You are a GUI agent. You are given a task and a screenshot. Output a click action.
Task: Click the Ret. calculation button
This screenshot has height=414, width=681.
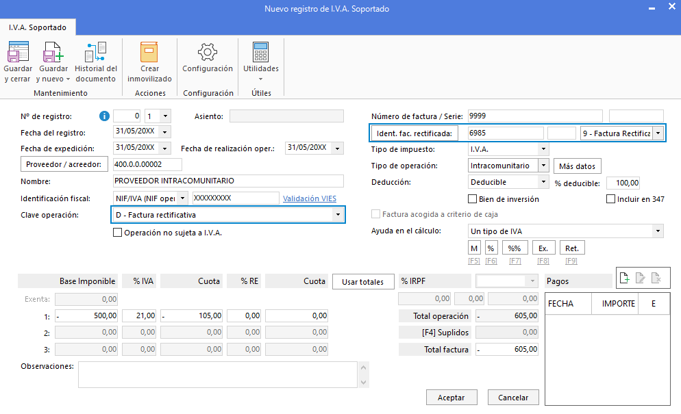click(x=572, y=248)
